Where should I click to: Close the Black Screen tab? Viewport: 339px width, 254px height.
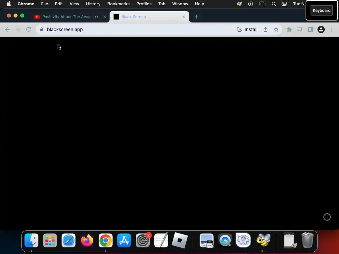click(184, 17)
